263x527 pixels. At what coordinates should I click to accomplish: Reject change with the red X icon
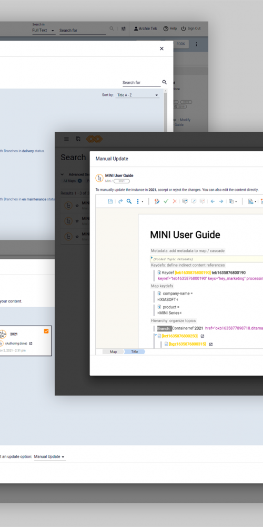[175, 201]
